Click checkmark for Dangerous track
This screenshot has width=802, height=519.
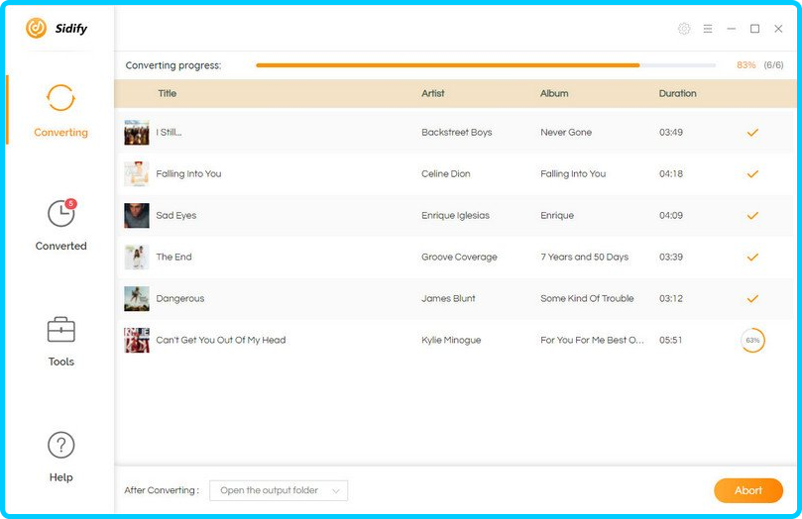click(752, 298)
